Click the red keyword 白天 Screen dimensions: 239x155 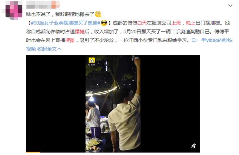[x=142, y=23]
